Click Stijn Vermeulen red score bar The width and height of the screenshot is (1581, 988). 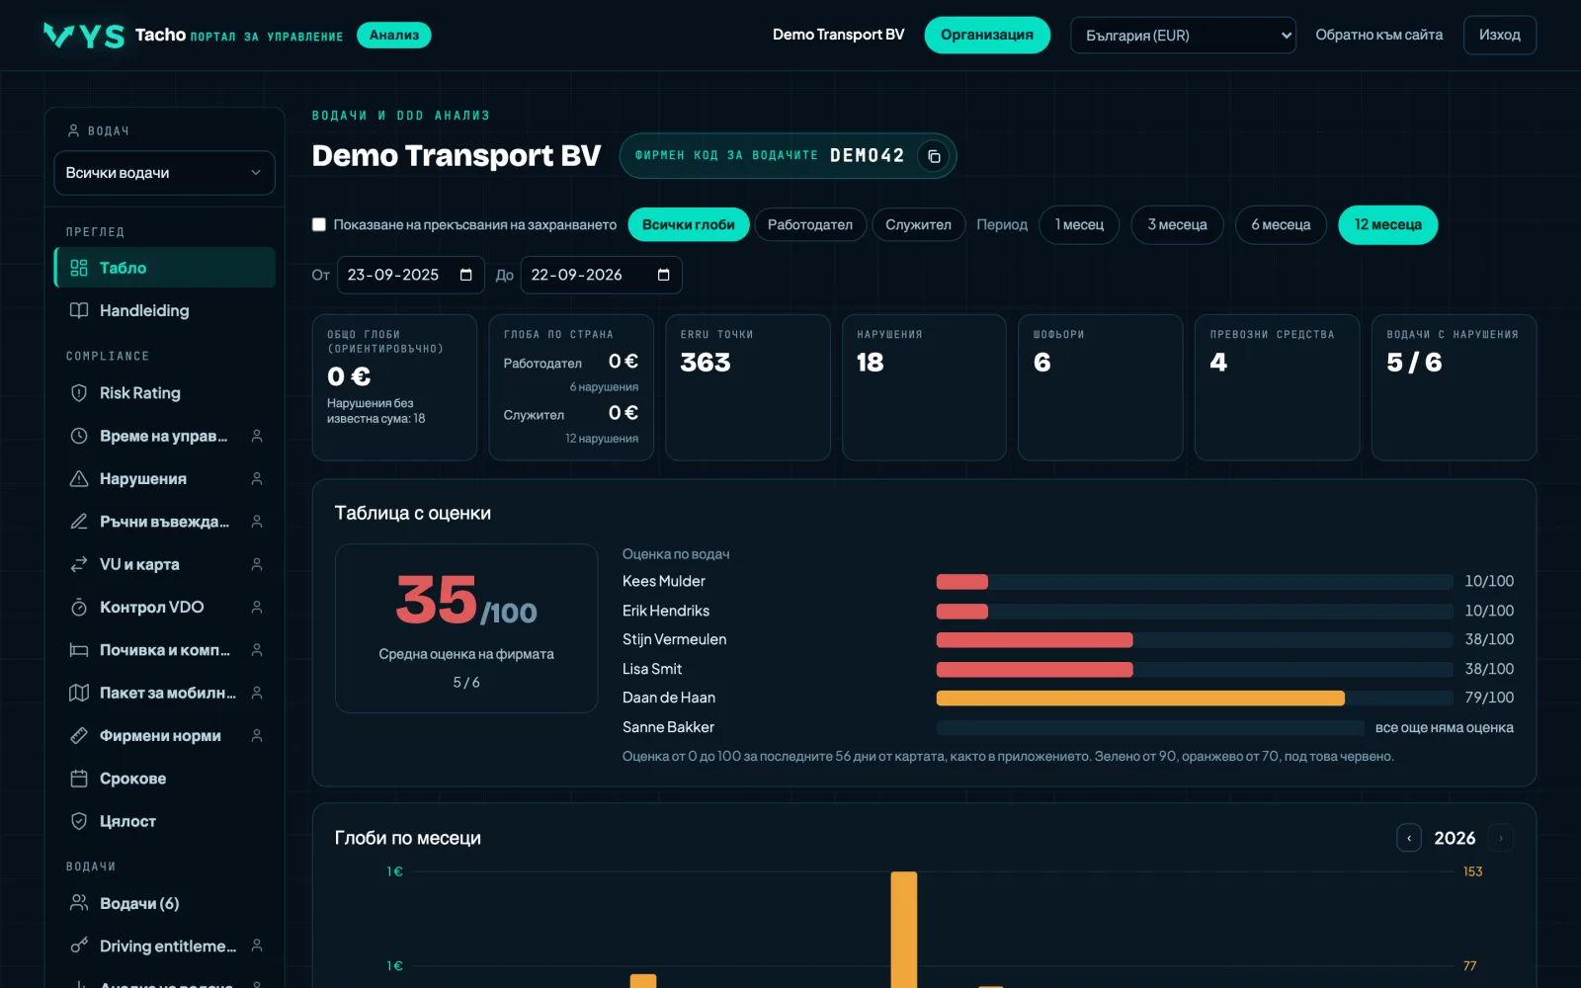(x=1035, y=639)
